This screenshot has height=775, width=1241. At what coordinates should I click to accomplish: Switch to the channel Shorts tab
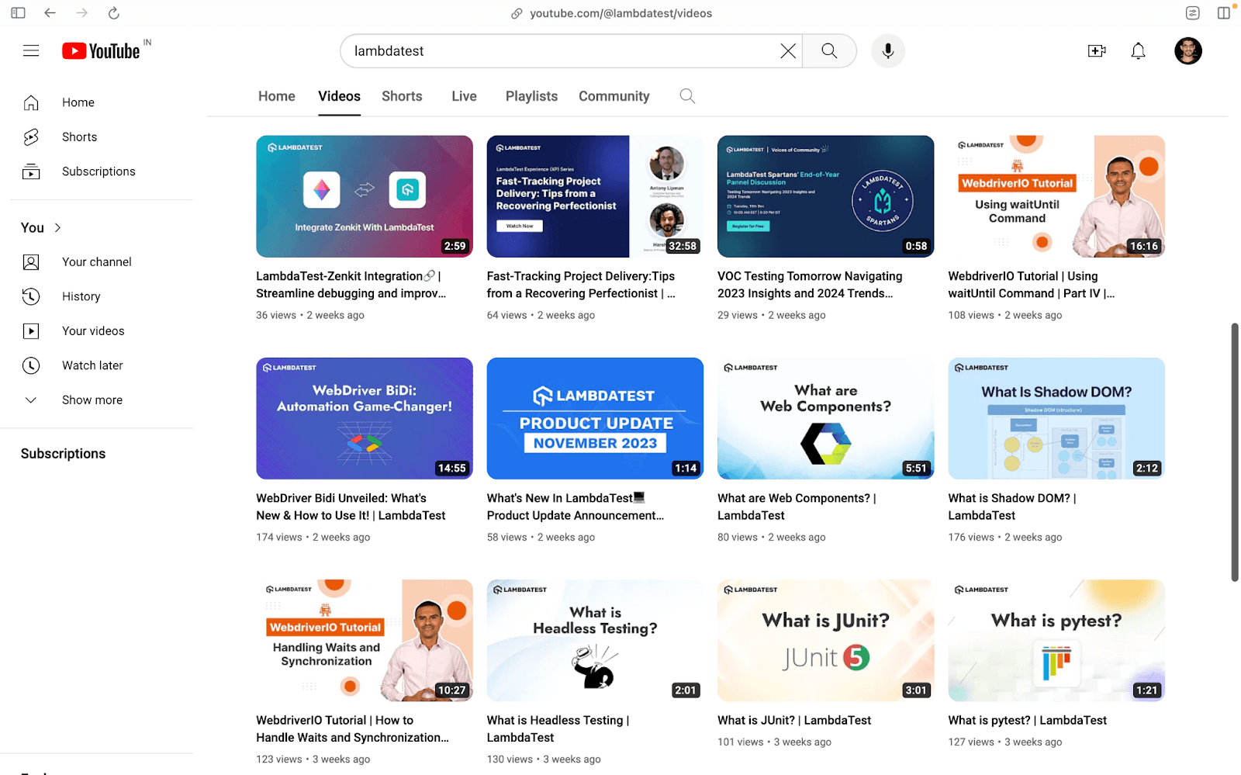[402, 96]
